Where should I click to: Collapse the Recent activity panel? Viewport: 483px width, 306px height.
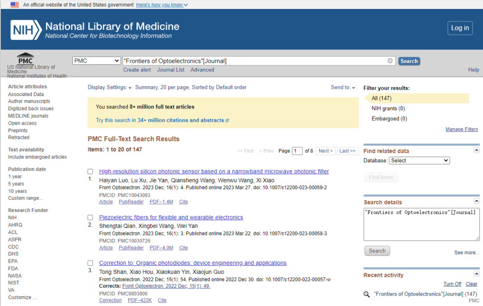477,274
